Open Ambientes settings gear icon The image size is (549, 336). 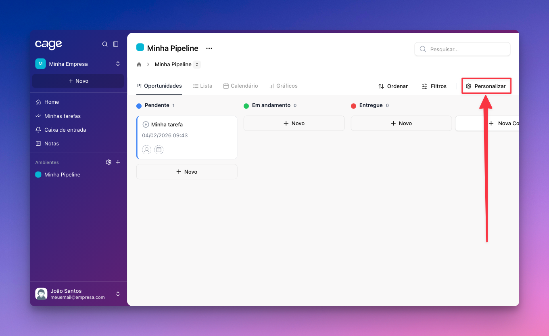[x=109, y=162]
